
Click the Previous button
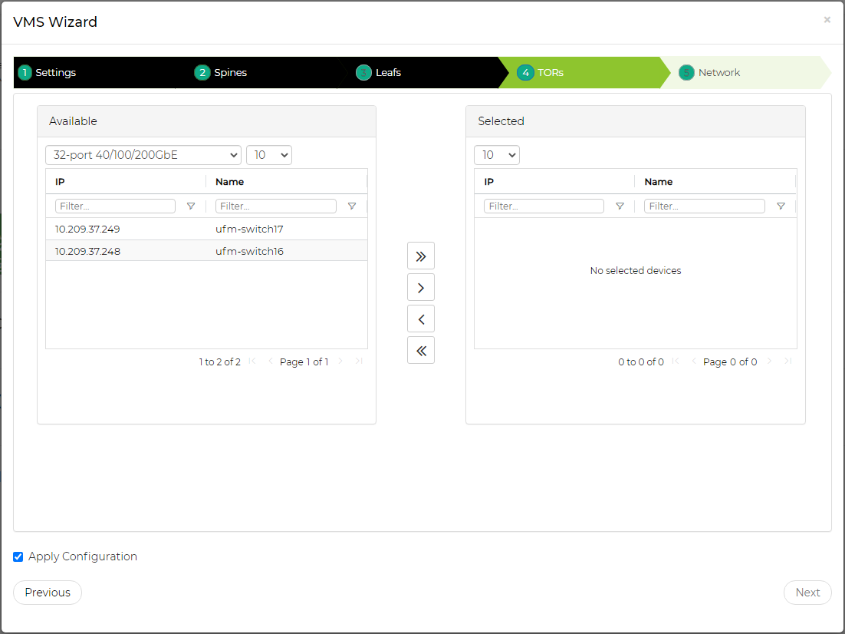coord(48,593)
